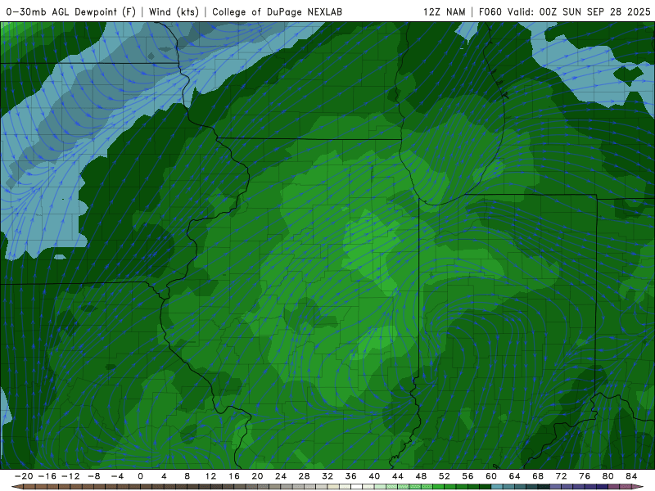Click the 84 value on the color scale
The width and height of the screenshot is (655, 491).
point(631,476)
